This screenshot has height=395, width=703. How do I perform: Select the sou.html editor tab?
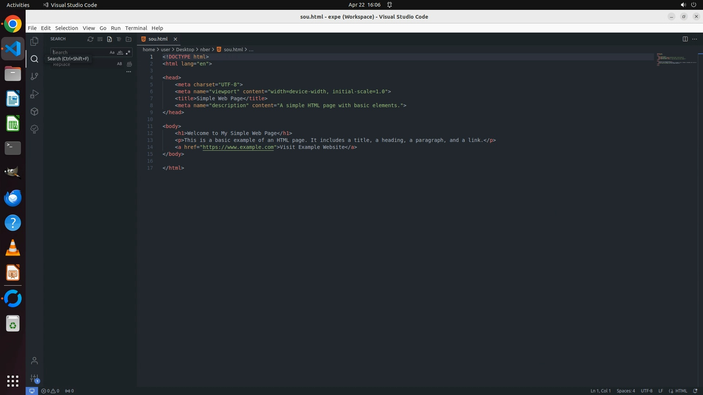point(158,39)
